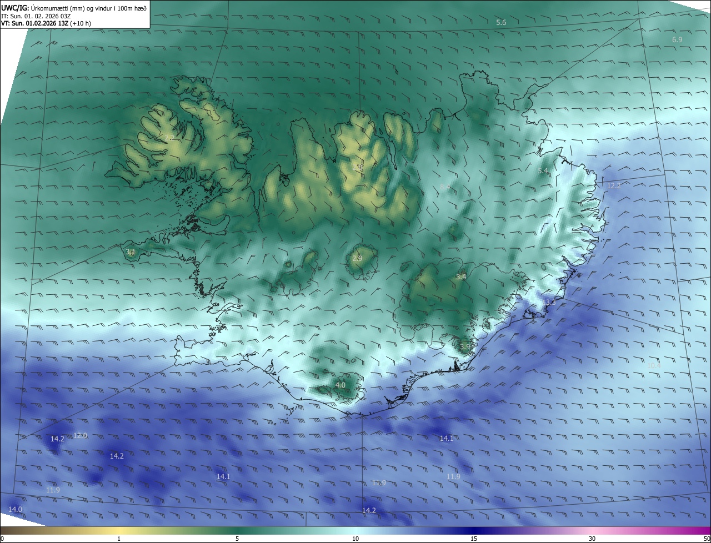Select the 3.1 value label
Image resolution: width=711 pixels, height=543 pixels.
131,252
